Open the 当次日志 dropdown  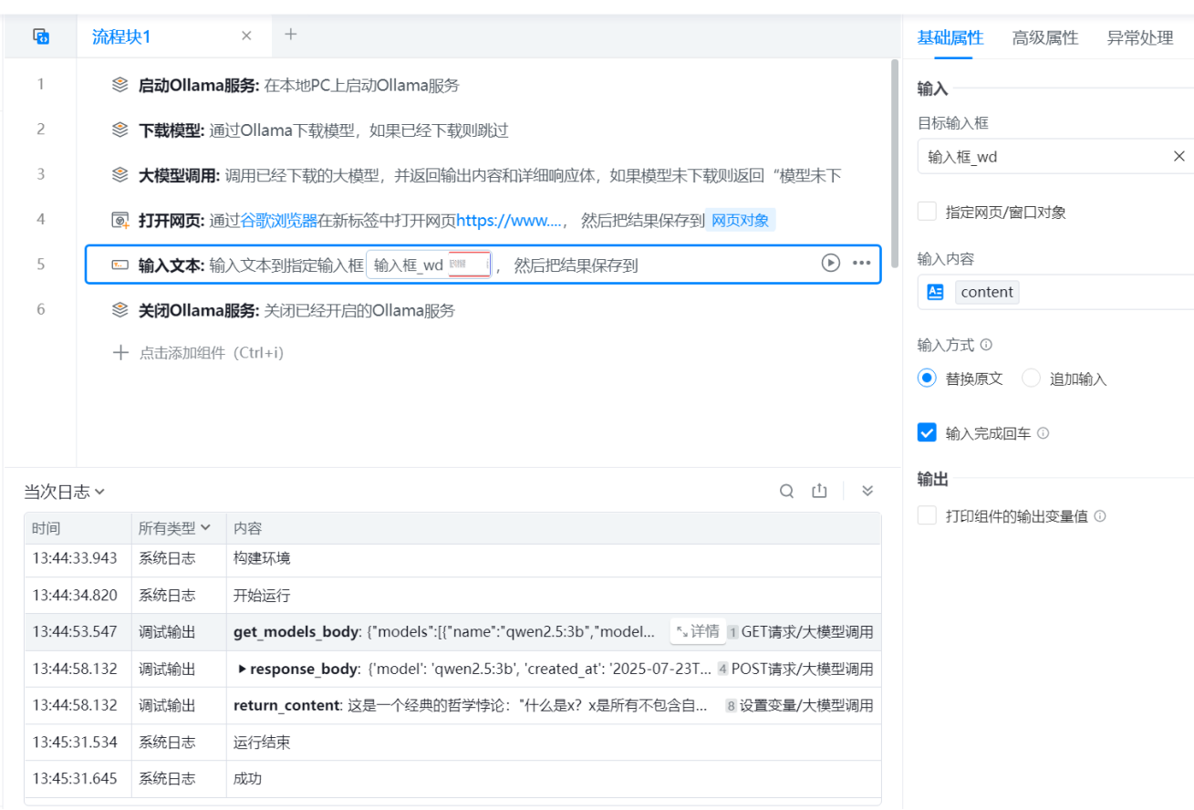click(x=64, y=492)
